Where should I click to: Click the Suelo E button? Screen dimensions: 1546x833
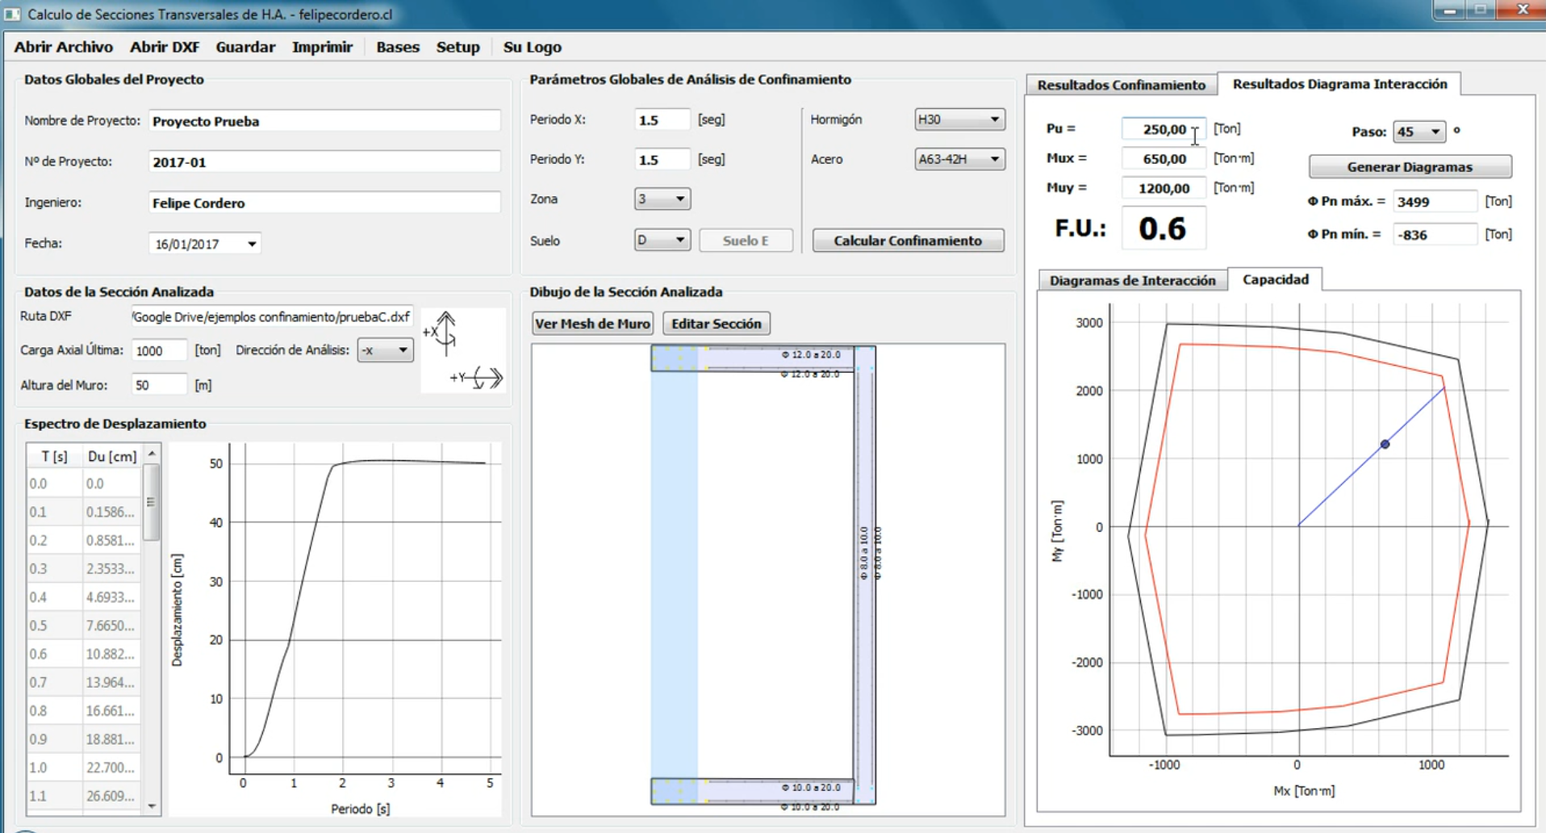click(x=745, y=240)
